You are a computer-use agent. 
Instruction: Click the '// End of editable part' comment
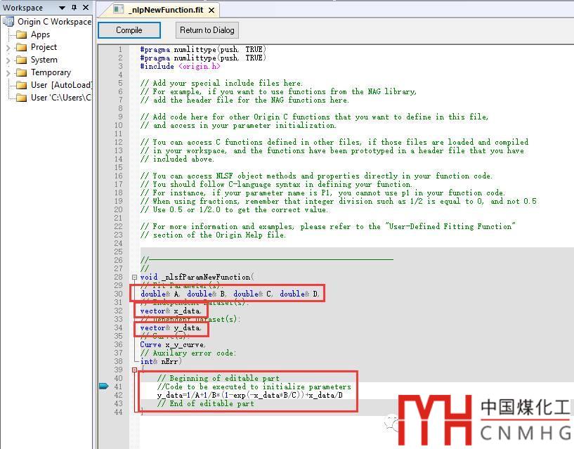tap(205, 403)
